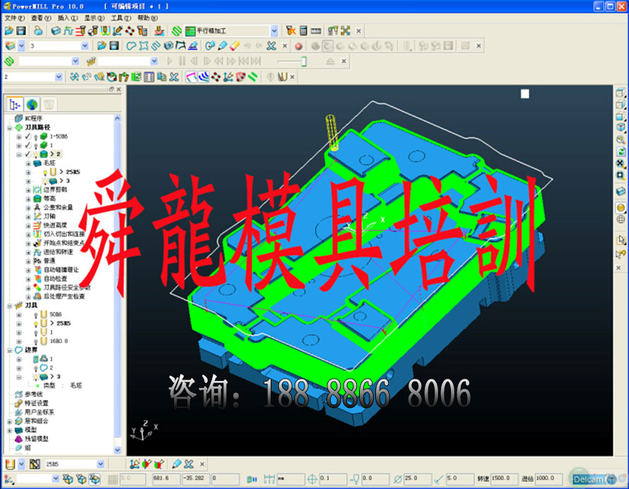Expand the 刀具路径 tree node
The width and height of the screenshot is (629, 489).
point(10,127)
